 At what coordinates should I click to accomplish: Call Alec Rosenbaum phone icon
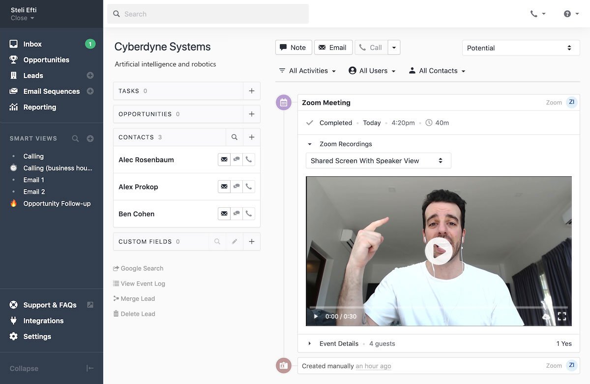[x=249, y=160]
